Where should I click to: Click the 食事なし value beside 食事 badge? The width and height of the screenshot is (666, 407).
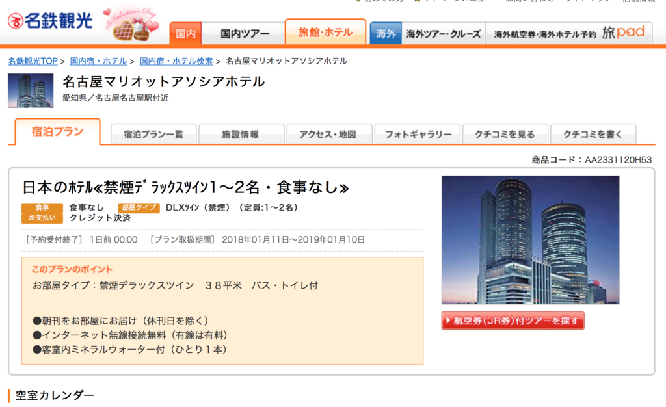(x=87, y=207)
